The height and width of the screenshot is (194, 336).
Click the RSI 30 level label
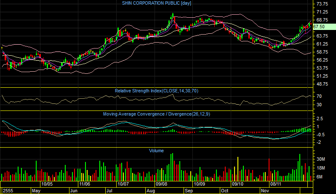click(319, 105)
